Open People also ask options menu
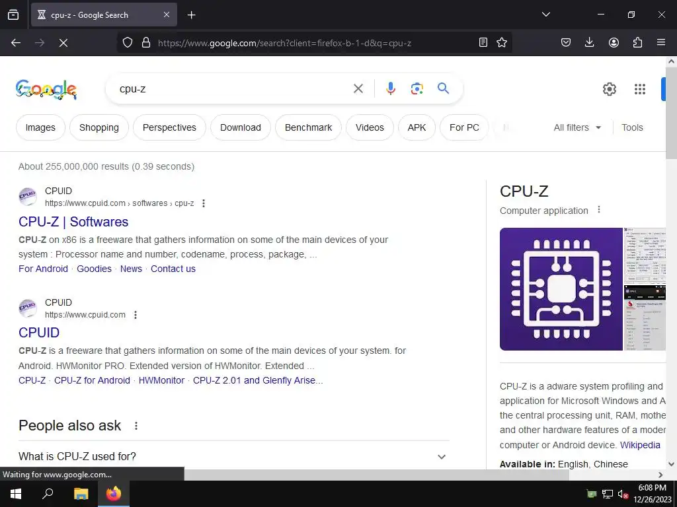 [x=136, y=426]
